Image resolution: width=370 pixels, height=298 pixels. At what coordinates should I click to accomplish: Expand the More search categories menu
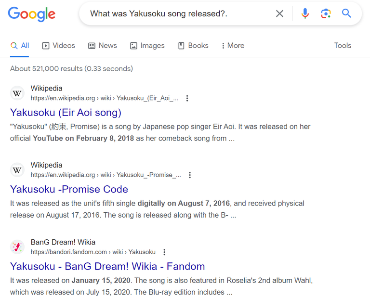(233, 46)
